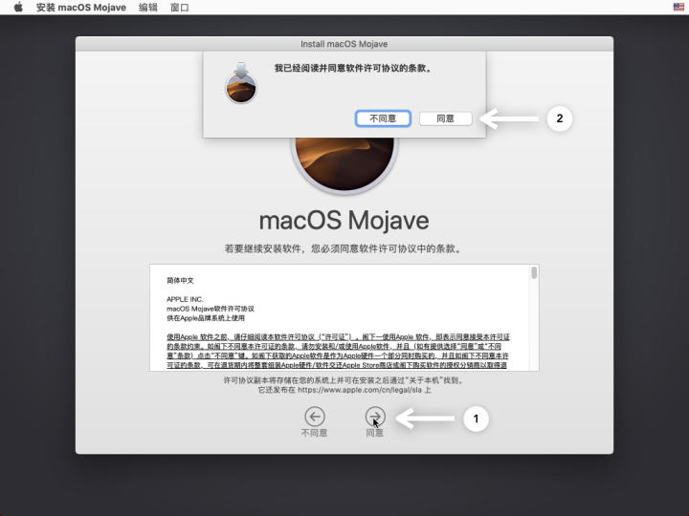Viewport: 689px width, 516px height.
Task: Click the macOS installer icon in the dialog
Action: [241, 83]
